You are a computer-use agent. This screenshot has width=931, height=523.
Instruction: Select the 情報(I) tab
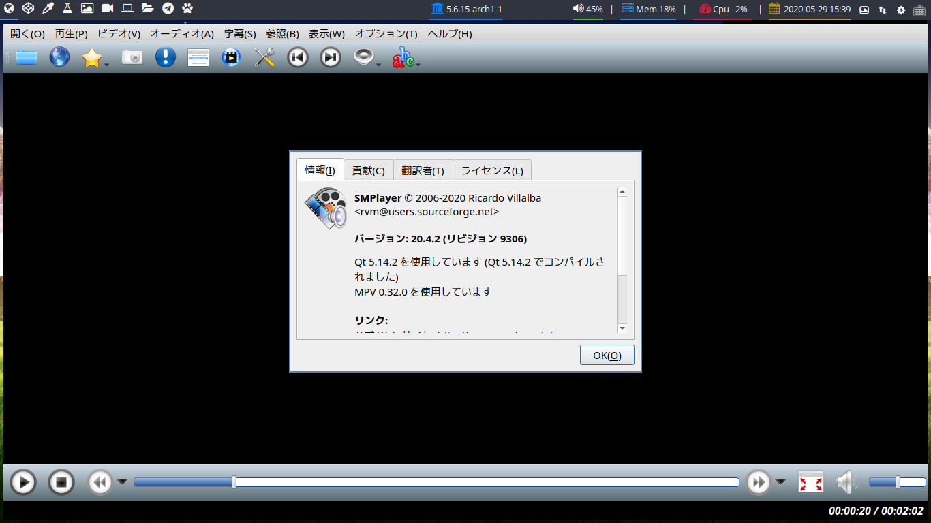320,170
